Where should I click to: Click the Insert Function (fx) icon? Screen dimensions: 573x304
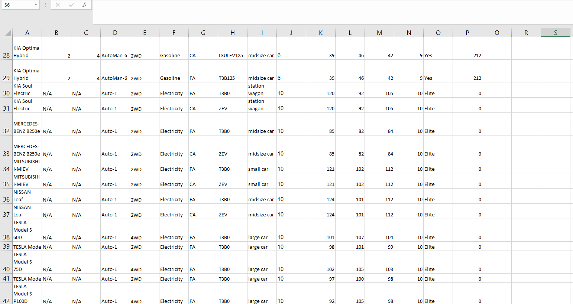85,5
